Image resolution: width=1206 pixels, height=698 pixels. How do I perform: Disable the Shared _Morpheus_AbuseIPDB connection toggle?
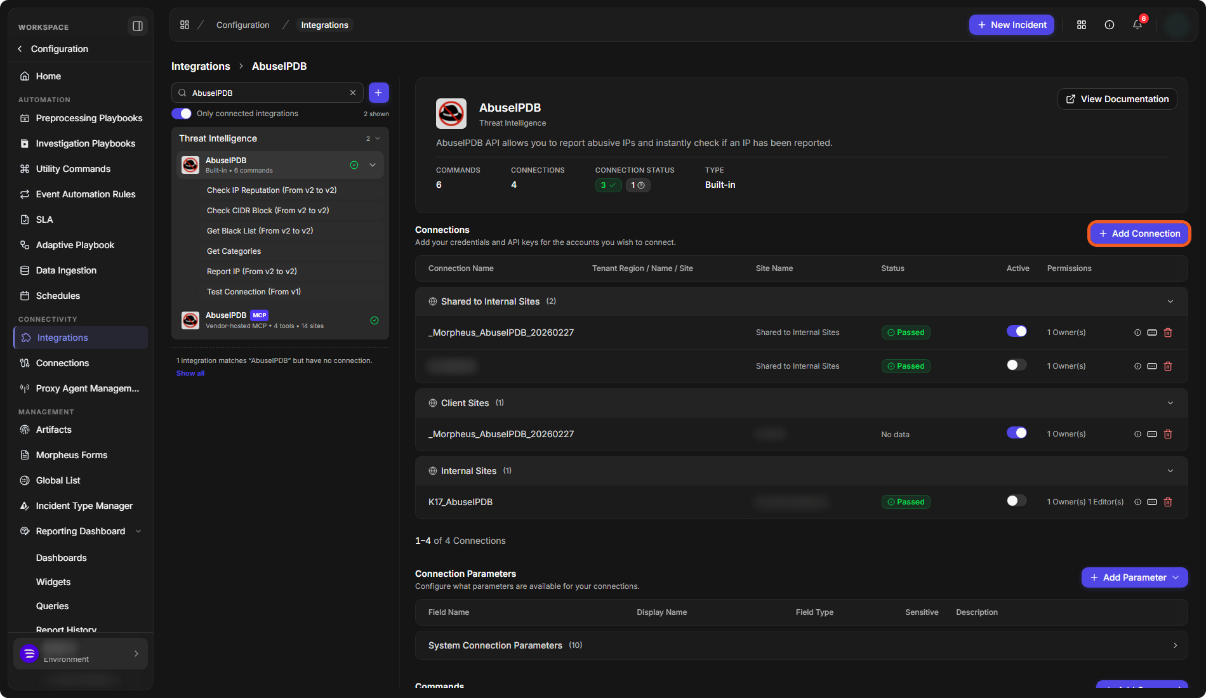click(x=1017, y=331)
